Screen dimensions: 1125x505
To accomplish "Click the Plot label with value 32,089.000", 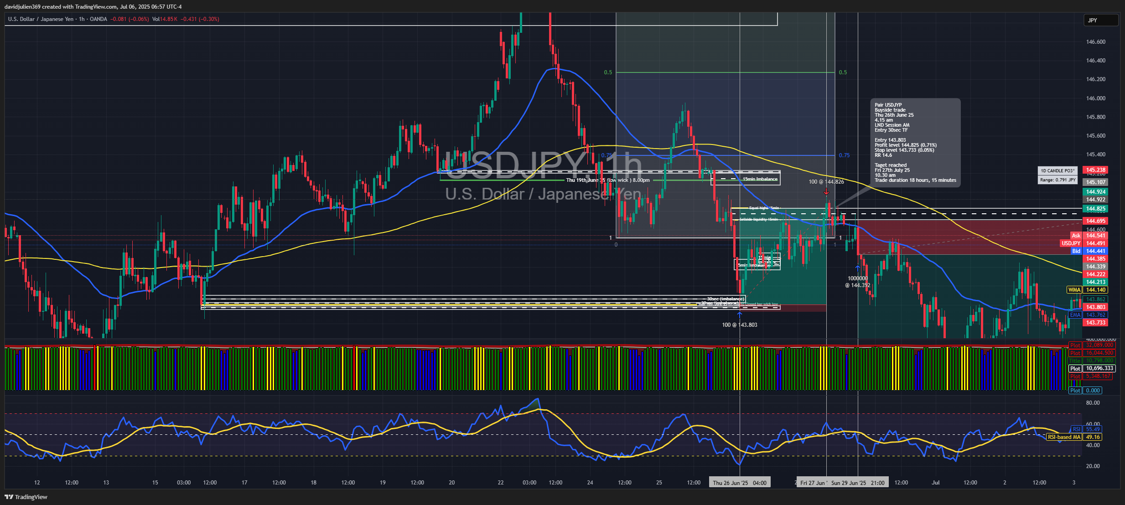I will (1075, 345).
